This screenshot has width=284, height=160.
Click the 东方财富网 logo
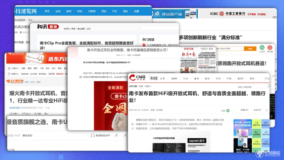click(x=15, y=81)
